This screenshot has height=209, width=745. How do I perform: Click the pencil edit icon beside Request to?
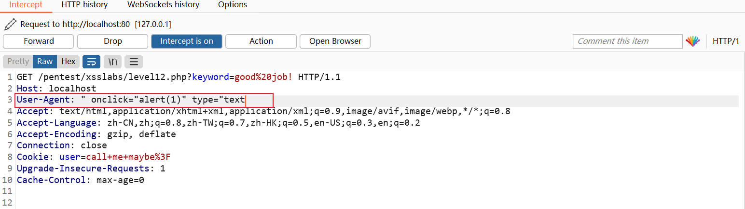(x=11, y=24)
